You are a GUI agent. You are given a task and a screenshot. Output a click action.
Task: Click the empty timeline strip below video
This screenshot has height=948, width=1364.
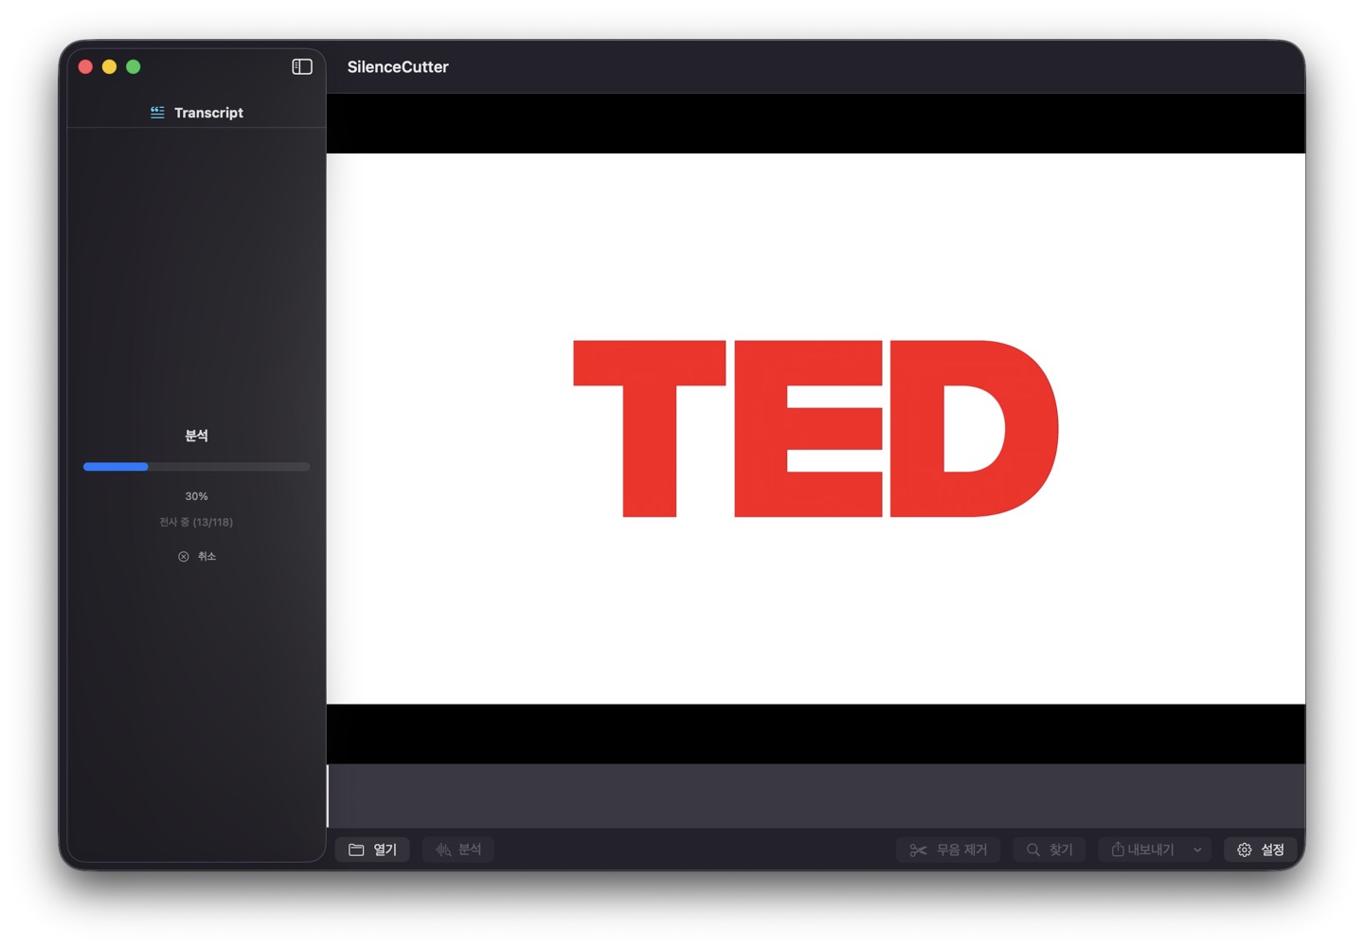816,796
